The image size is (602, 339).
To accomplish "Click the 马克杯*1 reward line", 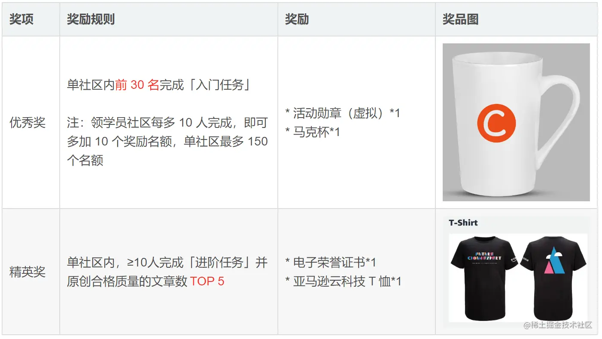I will 313,132.
